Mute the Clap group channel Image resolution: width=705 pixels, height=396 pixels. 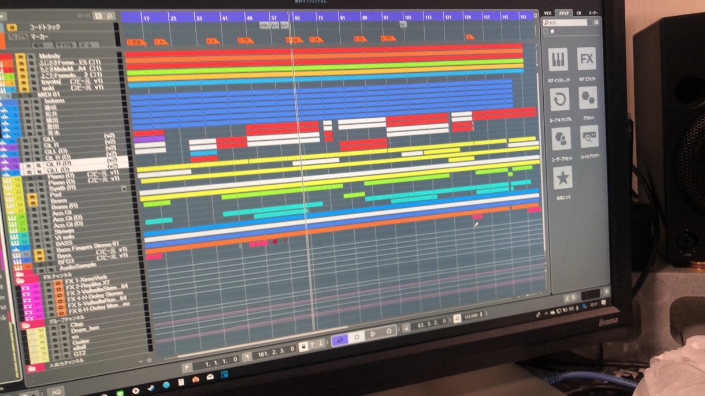tap(53, 328)
